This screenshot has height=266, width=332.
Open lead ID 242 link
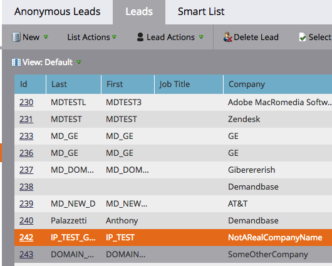(x=26, y=238)
